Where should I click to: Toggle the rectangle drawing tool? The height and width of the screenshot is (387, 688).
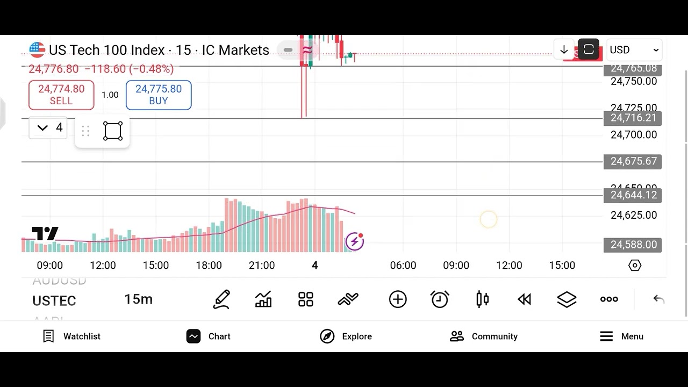point(113,131)
